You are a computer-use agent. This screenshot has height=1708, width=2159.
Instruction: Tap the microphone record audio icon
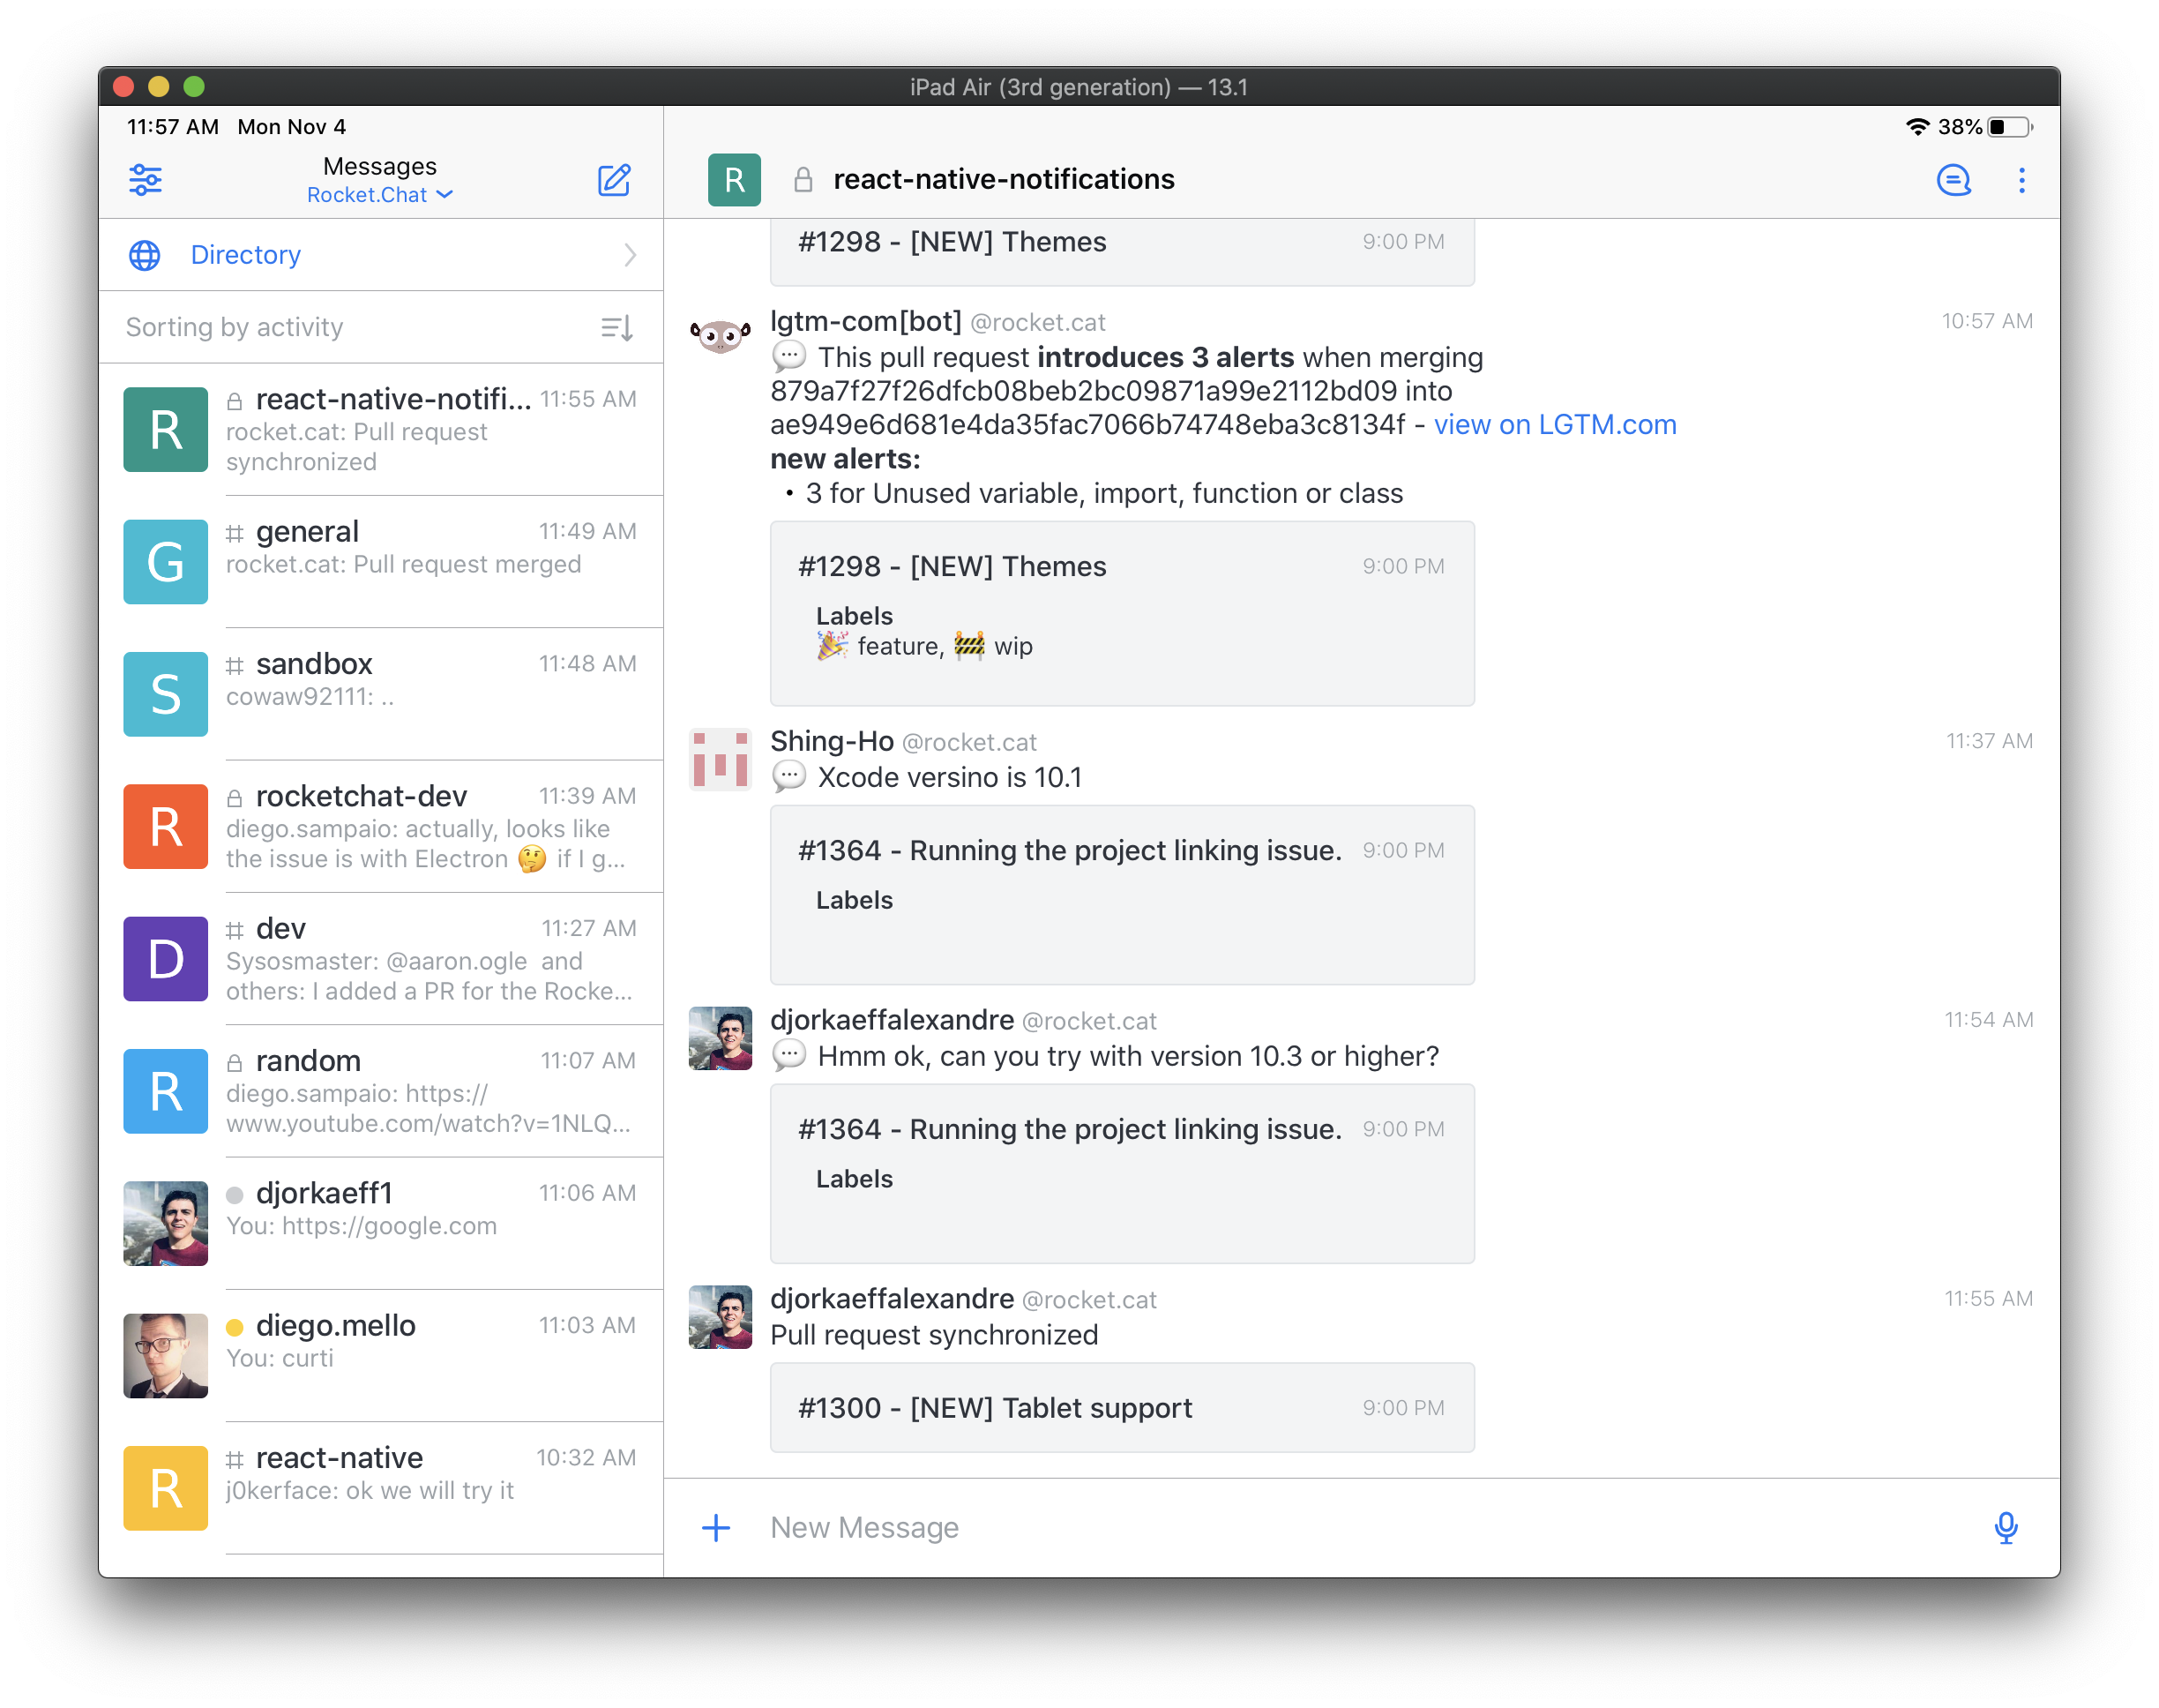click(x=2005, y=1527)
